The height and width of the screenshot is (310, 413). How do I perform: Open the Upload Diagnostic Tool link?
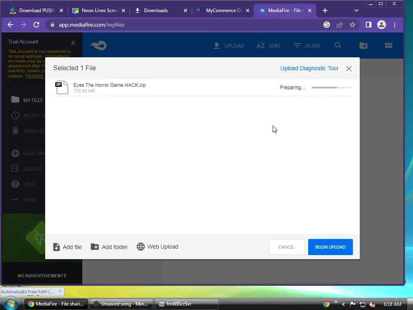tap(309, 68)
